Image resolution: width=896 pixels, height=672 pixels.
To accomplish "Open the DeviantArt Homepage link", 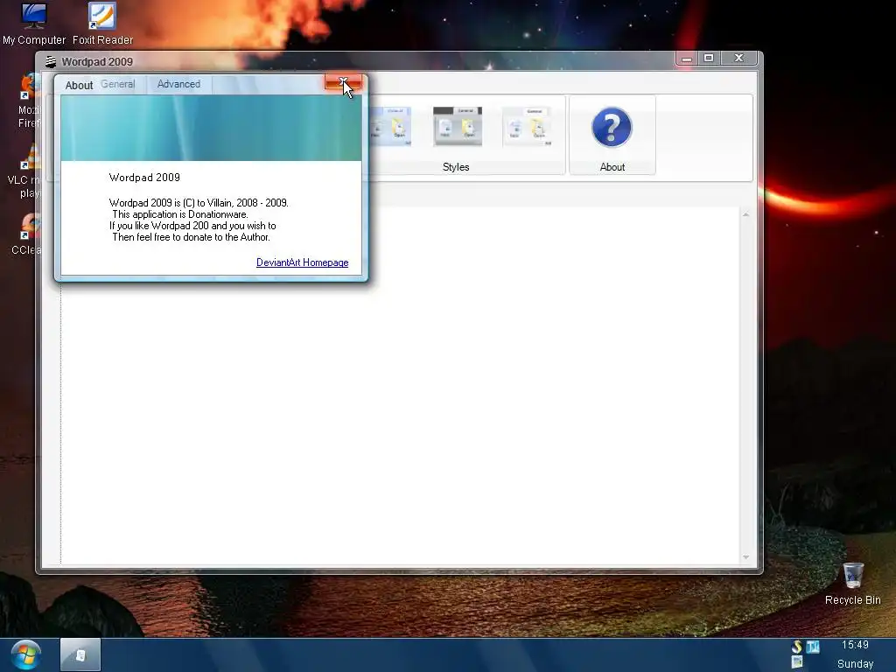I will click(x=302, y=262).
